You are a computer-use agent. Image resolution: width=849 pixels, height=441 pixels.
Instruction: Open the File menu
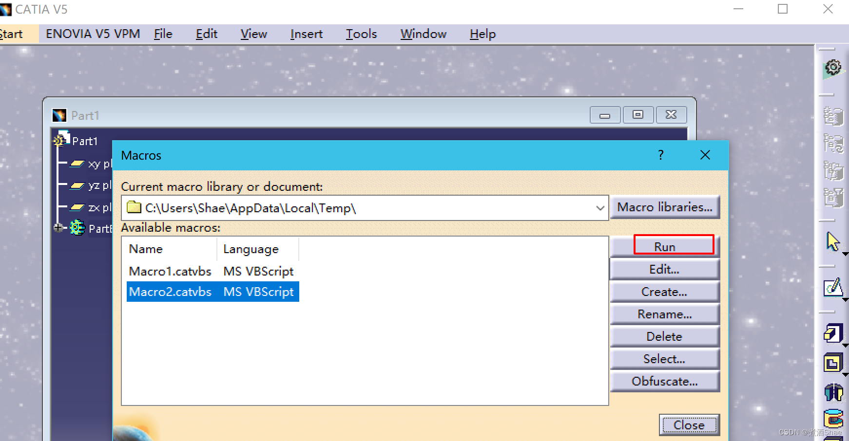pos(163,34)
